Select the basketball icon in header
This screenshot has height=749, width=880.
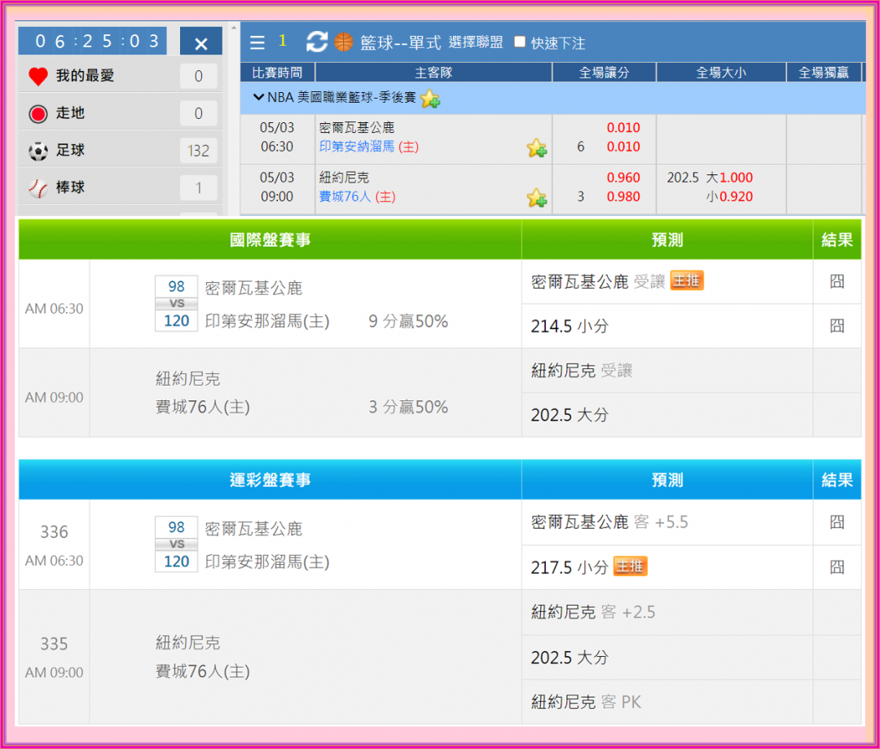(344, 42)
